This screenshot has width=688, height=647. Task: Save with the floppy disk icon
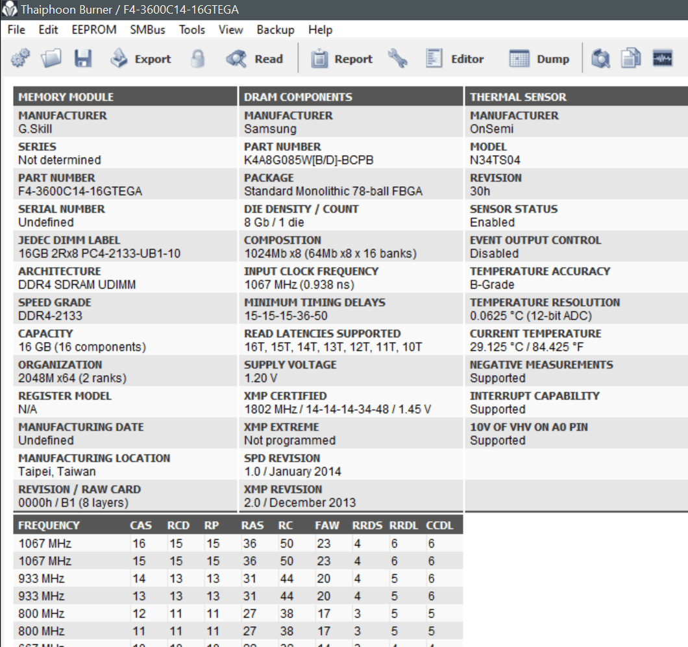(x=83, y=58)
